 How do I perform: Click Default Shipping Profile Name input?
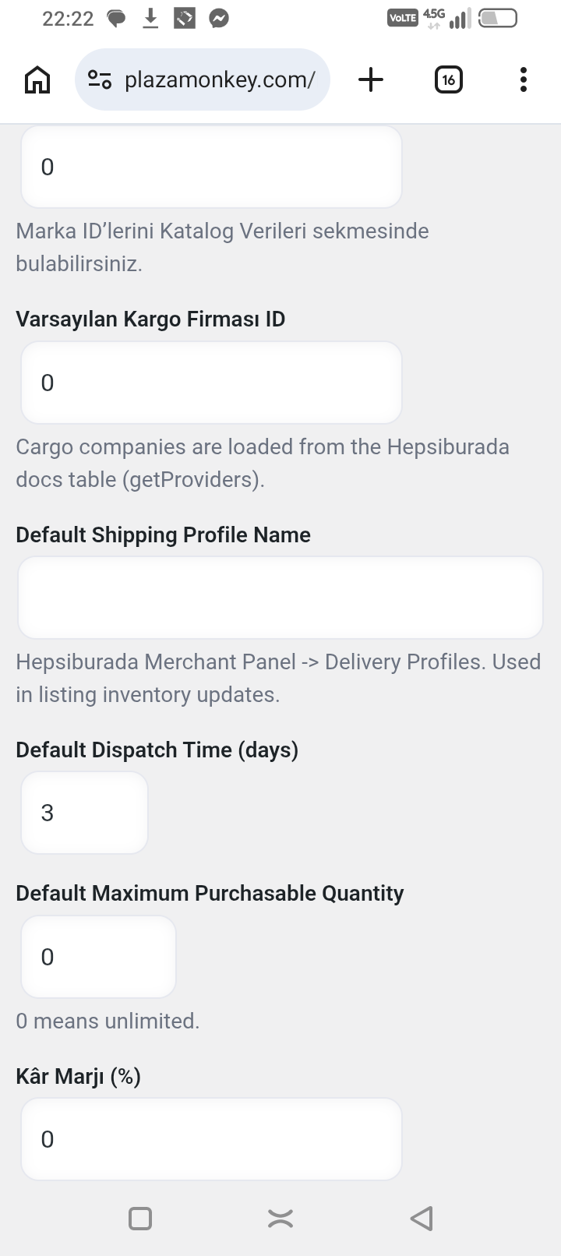280,598
